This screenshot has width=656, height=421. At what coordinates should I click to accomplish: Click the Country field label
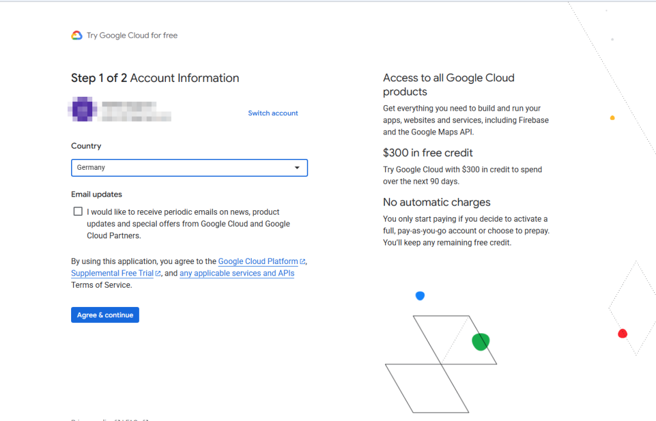(86, 146)
